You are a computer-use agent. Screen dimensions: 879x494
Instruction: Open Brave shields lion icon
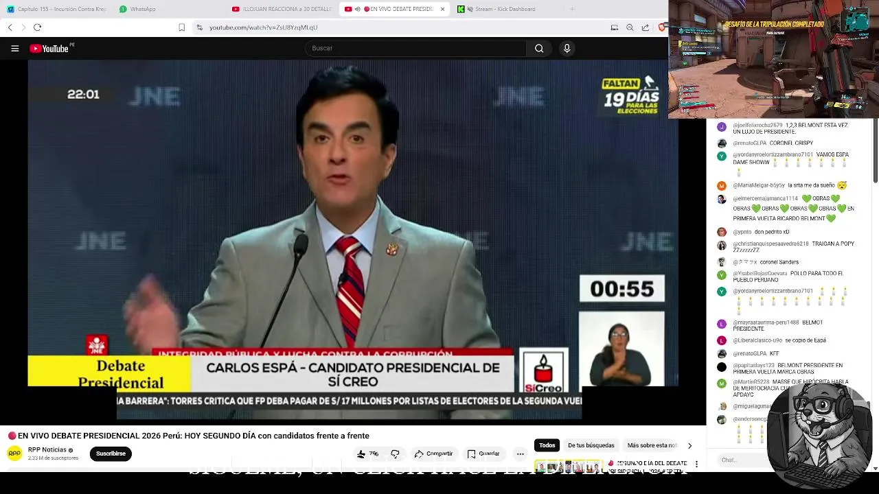click(x=661, y=27)
